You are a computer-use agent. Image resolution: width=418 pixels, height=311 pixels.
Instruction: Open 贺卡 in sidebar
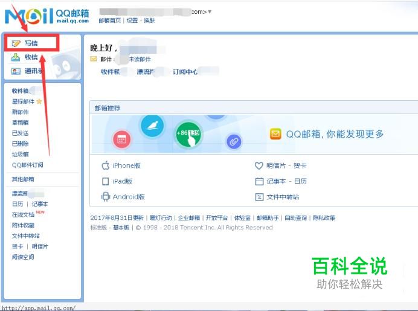point(18,246)
